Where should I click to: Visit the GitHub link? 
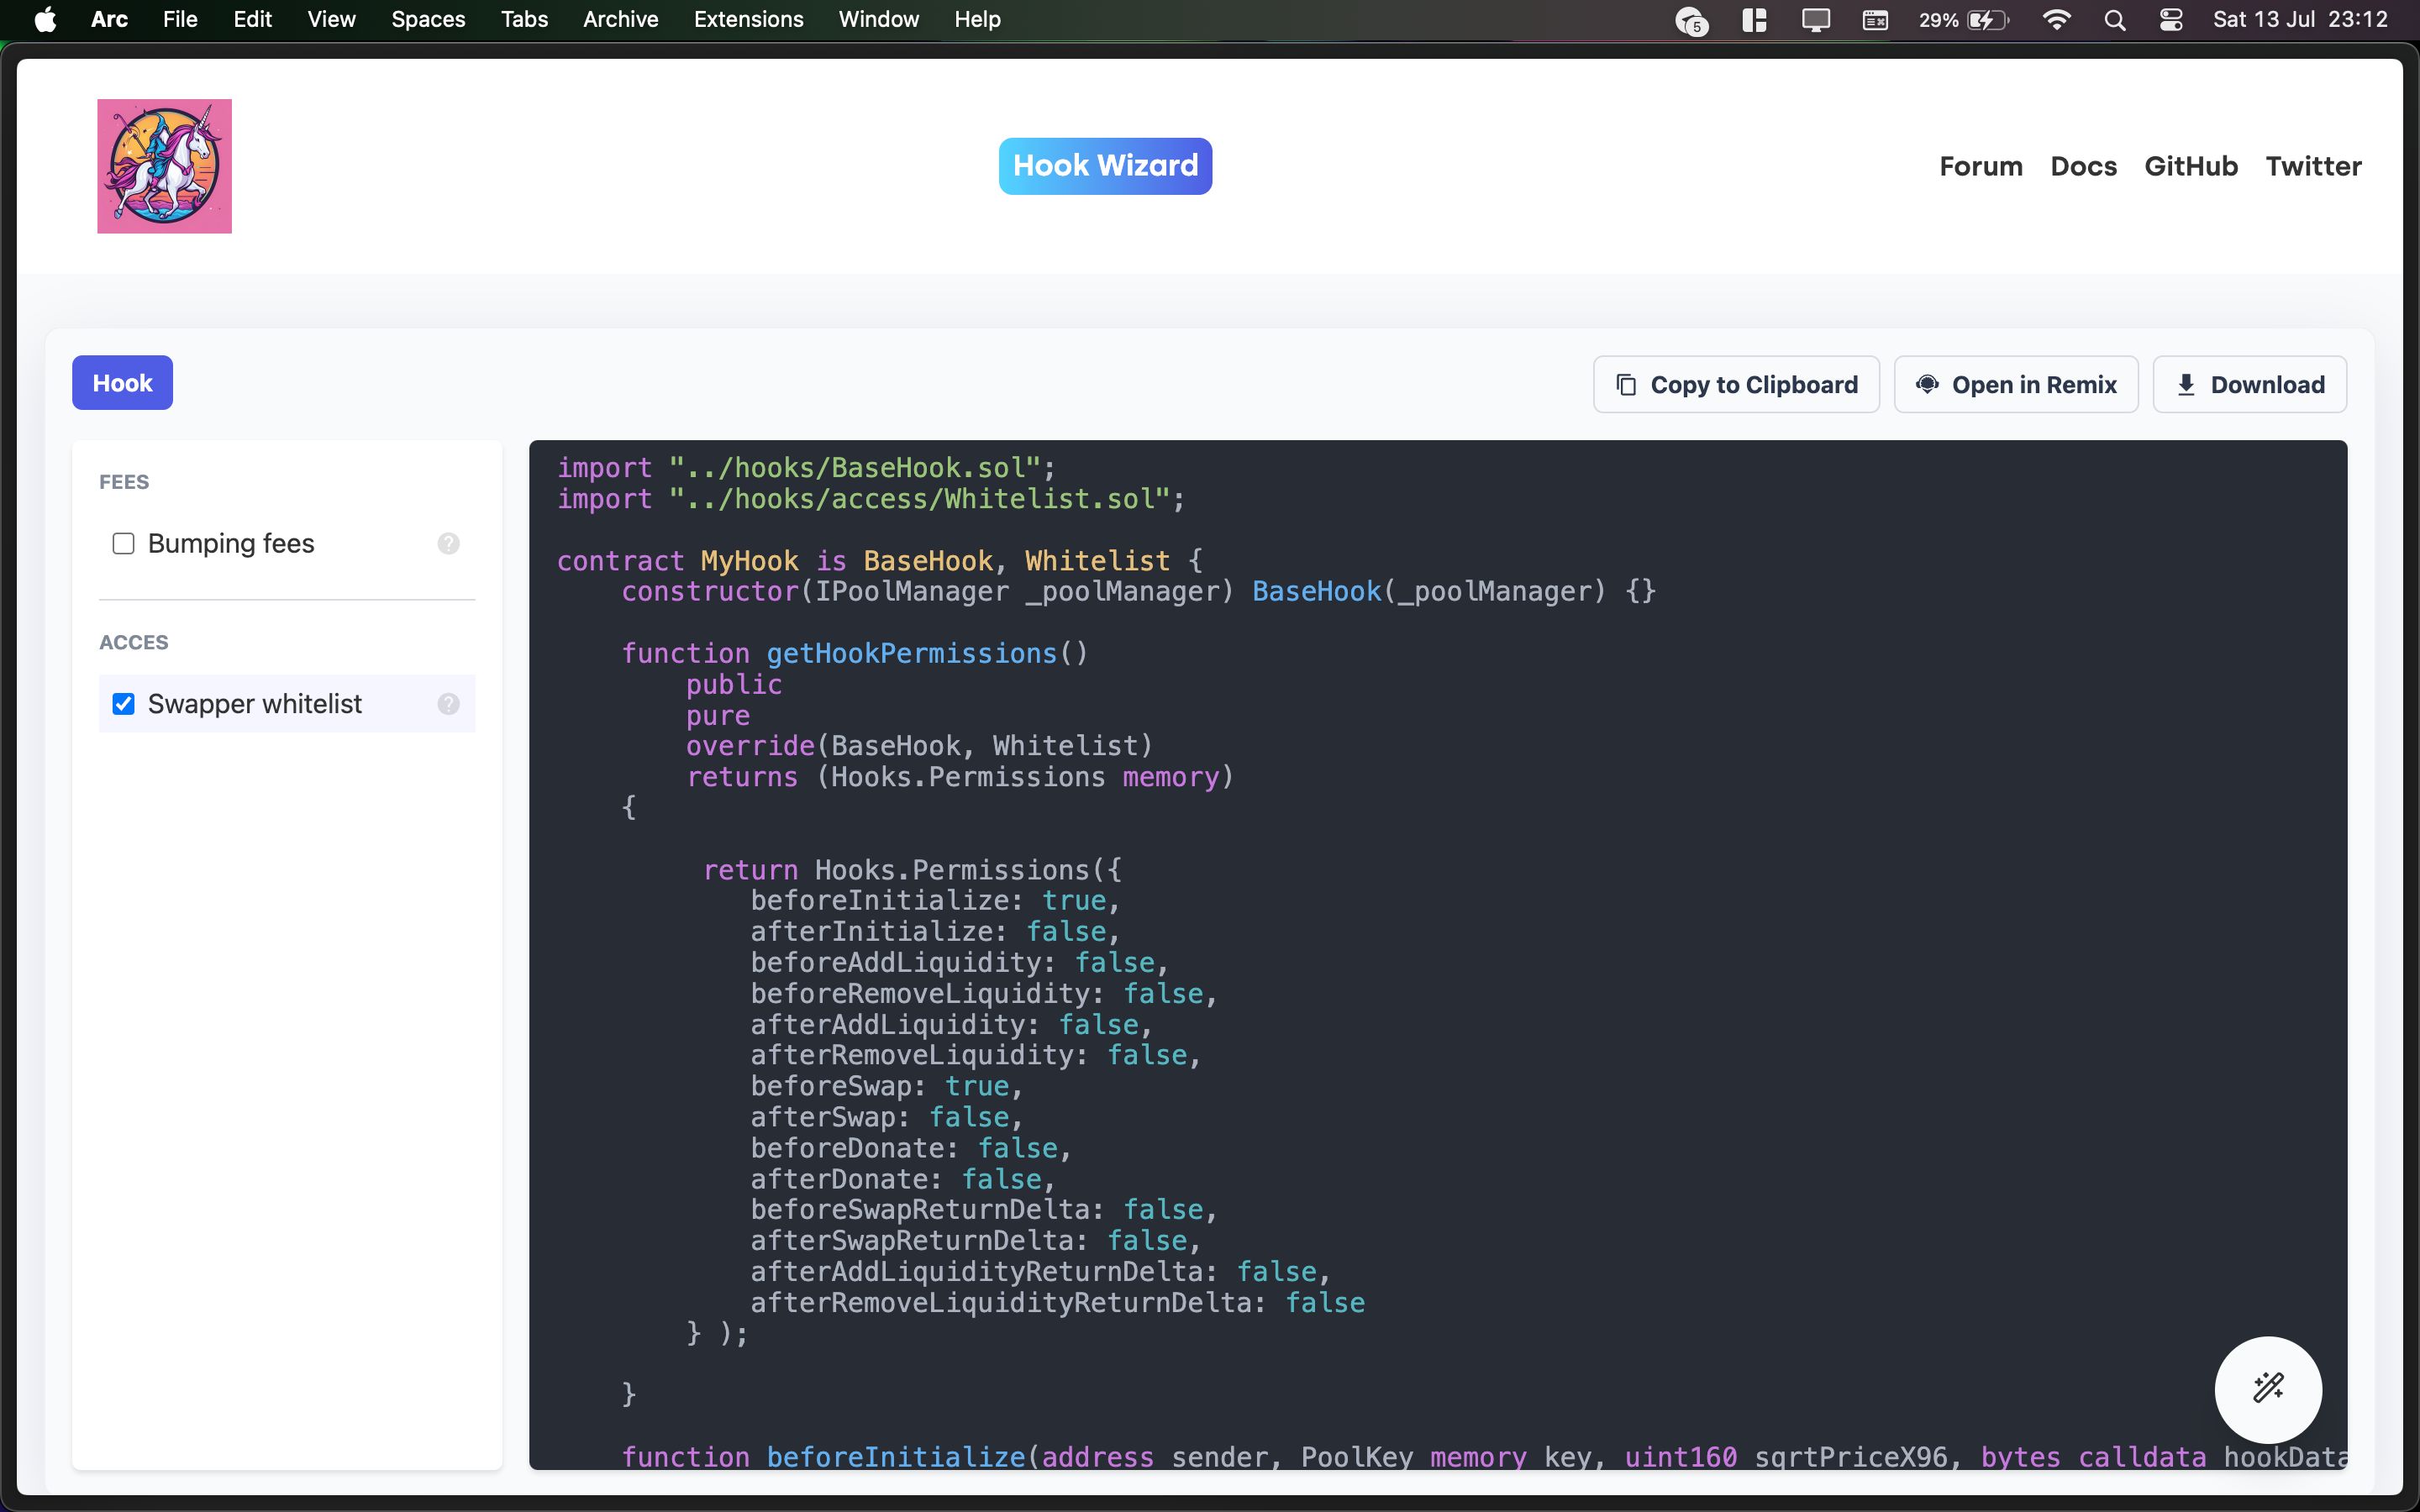[2191, 166]
